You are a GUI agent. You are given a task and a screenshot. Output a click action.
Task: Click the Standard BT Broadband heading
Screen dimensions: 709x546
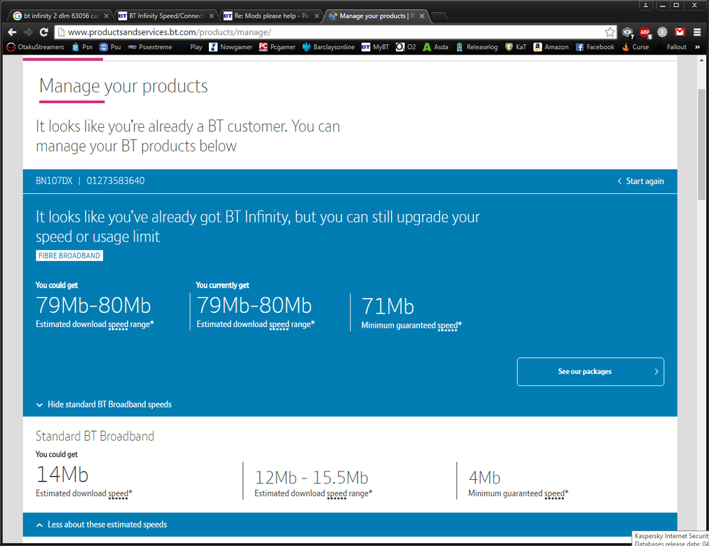[x=95, y=436]
